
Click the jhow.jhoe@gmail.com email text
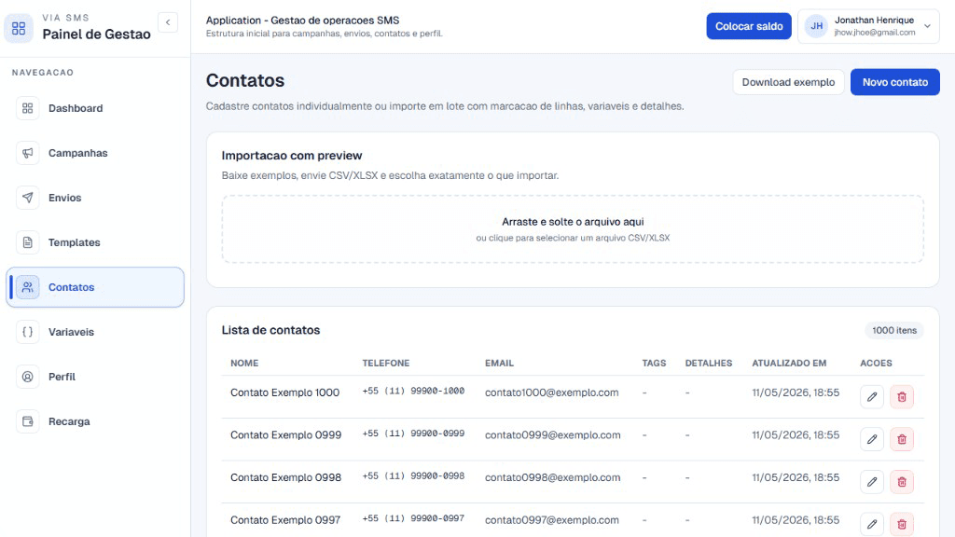[875, 33]
